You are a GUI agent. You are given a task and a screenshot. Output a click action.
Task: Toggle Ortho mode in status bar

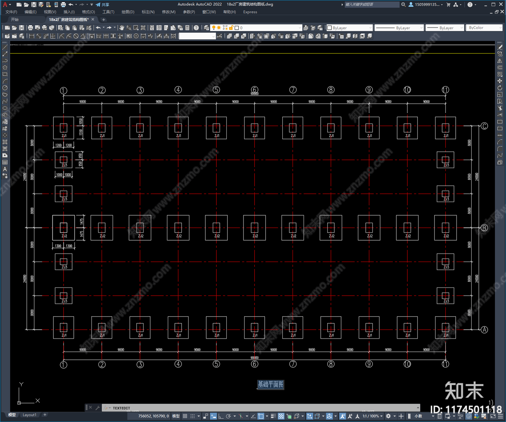pos(221,416)
